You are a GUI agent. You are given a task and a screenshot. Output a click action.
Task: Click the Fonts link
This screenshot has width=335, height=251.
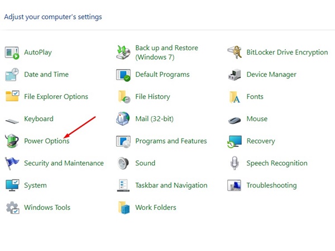click(255, 97)
